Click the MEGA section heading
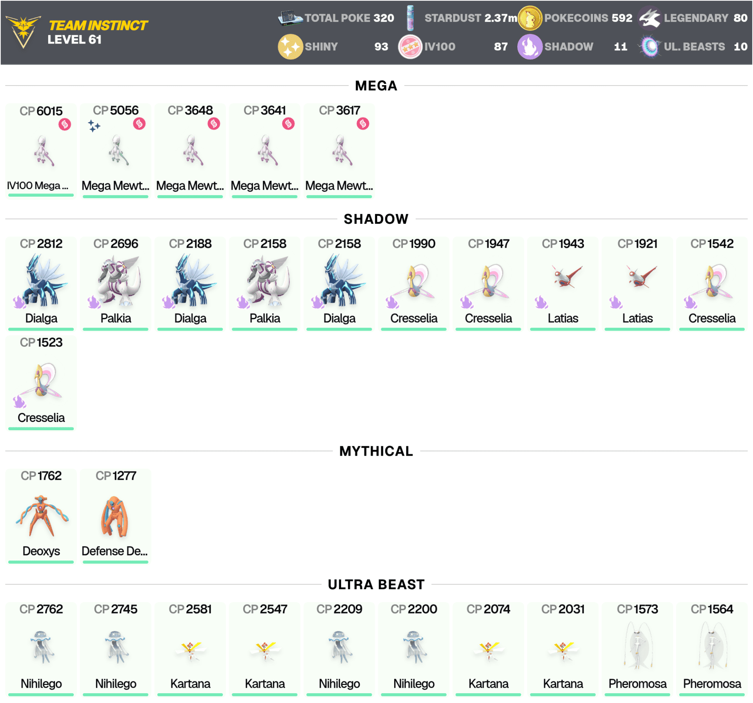This screenshot has width=753, height=703. tap(376, 86)
